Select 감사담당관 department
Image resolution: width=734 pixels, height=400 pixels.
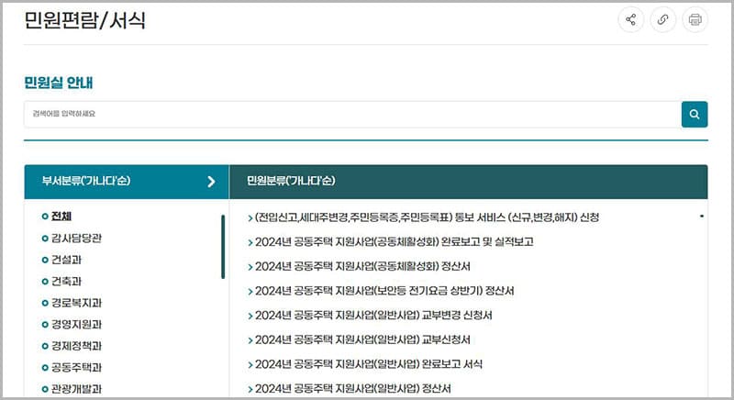point(76,239)
